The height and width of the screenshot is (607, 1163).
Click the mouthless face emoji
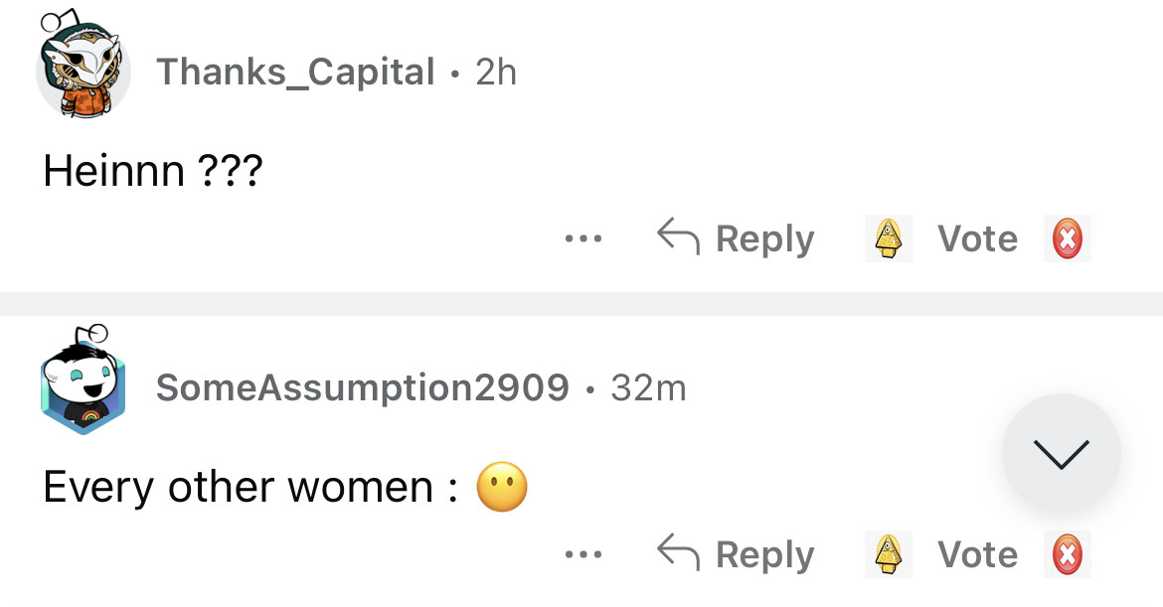(502, 488)
